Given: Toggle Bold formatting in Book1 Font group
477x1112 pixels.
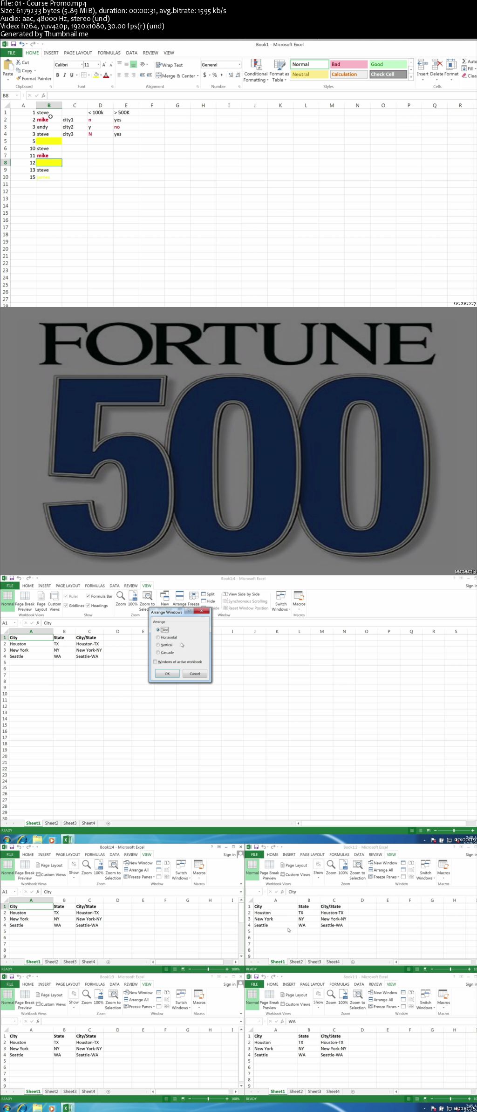Looking at the screenshot, I should click(58, 75).
